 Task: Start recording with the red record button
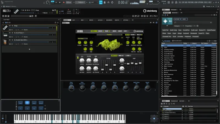pyautogui.click(x=64, y=2)
